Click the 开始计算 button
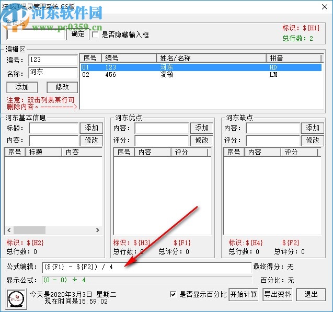This screenshot has width=333, height=312. 244,295
